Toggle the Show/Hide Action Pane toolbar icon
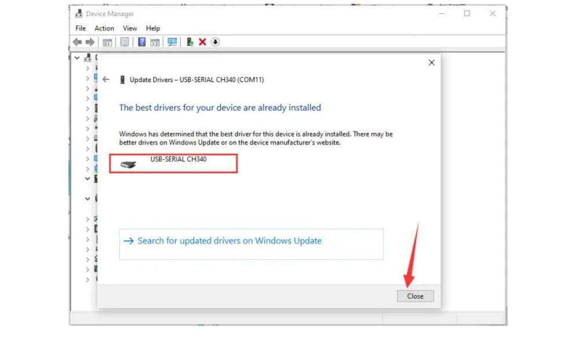This screenshot has height=343, width=578. [155, 42]
